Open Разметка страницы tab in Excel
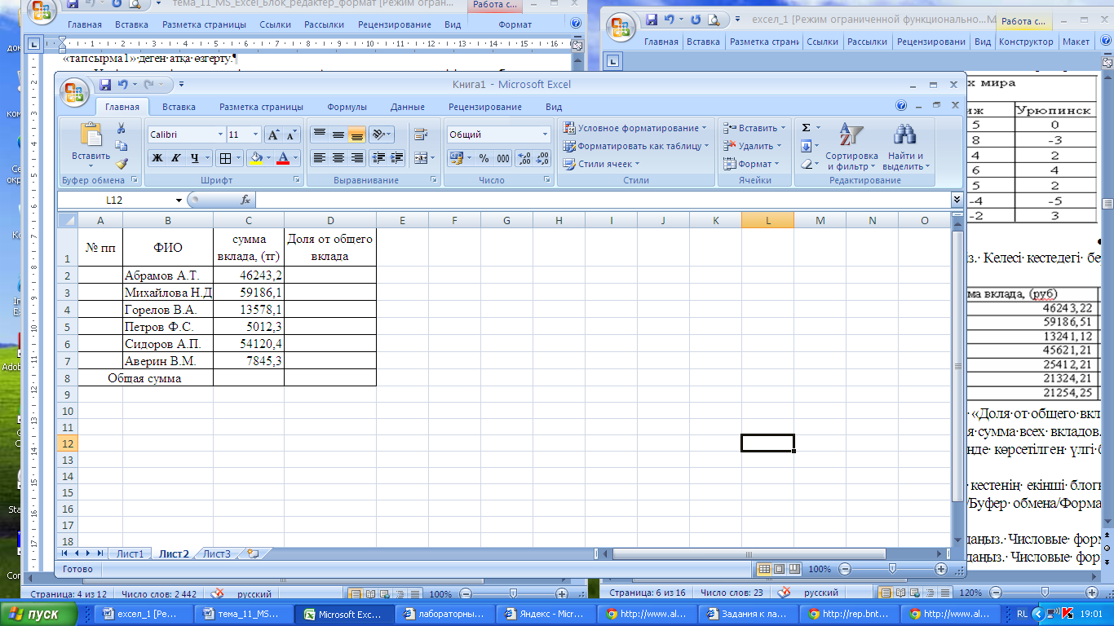 point(261,107)
